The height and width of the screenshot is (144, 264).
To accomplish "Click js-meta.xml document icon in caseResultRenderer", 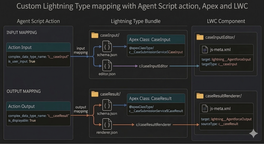I will (205, 108).
